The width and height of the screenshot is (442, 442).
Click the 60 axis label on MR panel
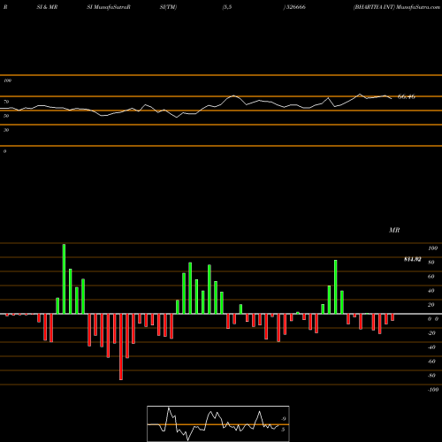[431, 277]
